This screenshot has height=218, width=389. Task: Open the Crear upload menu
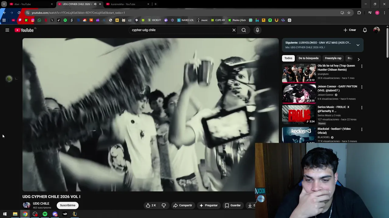[x=349, y=30]
